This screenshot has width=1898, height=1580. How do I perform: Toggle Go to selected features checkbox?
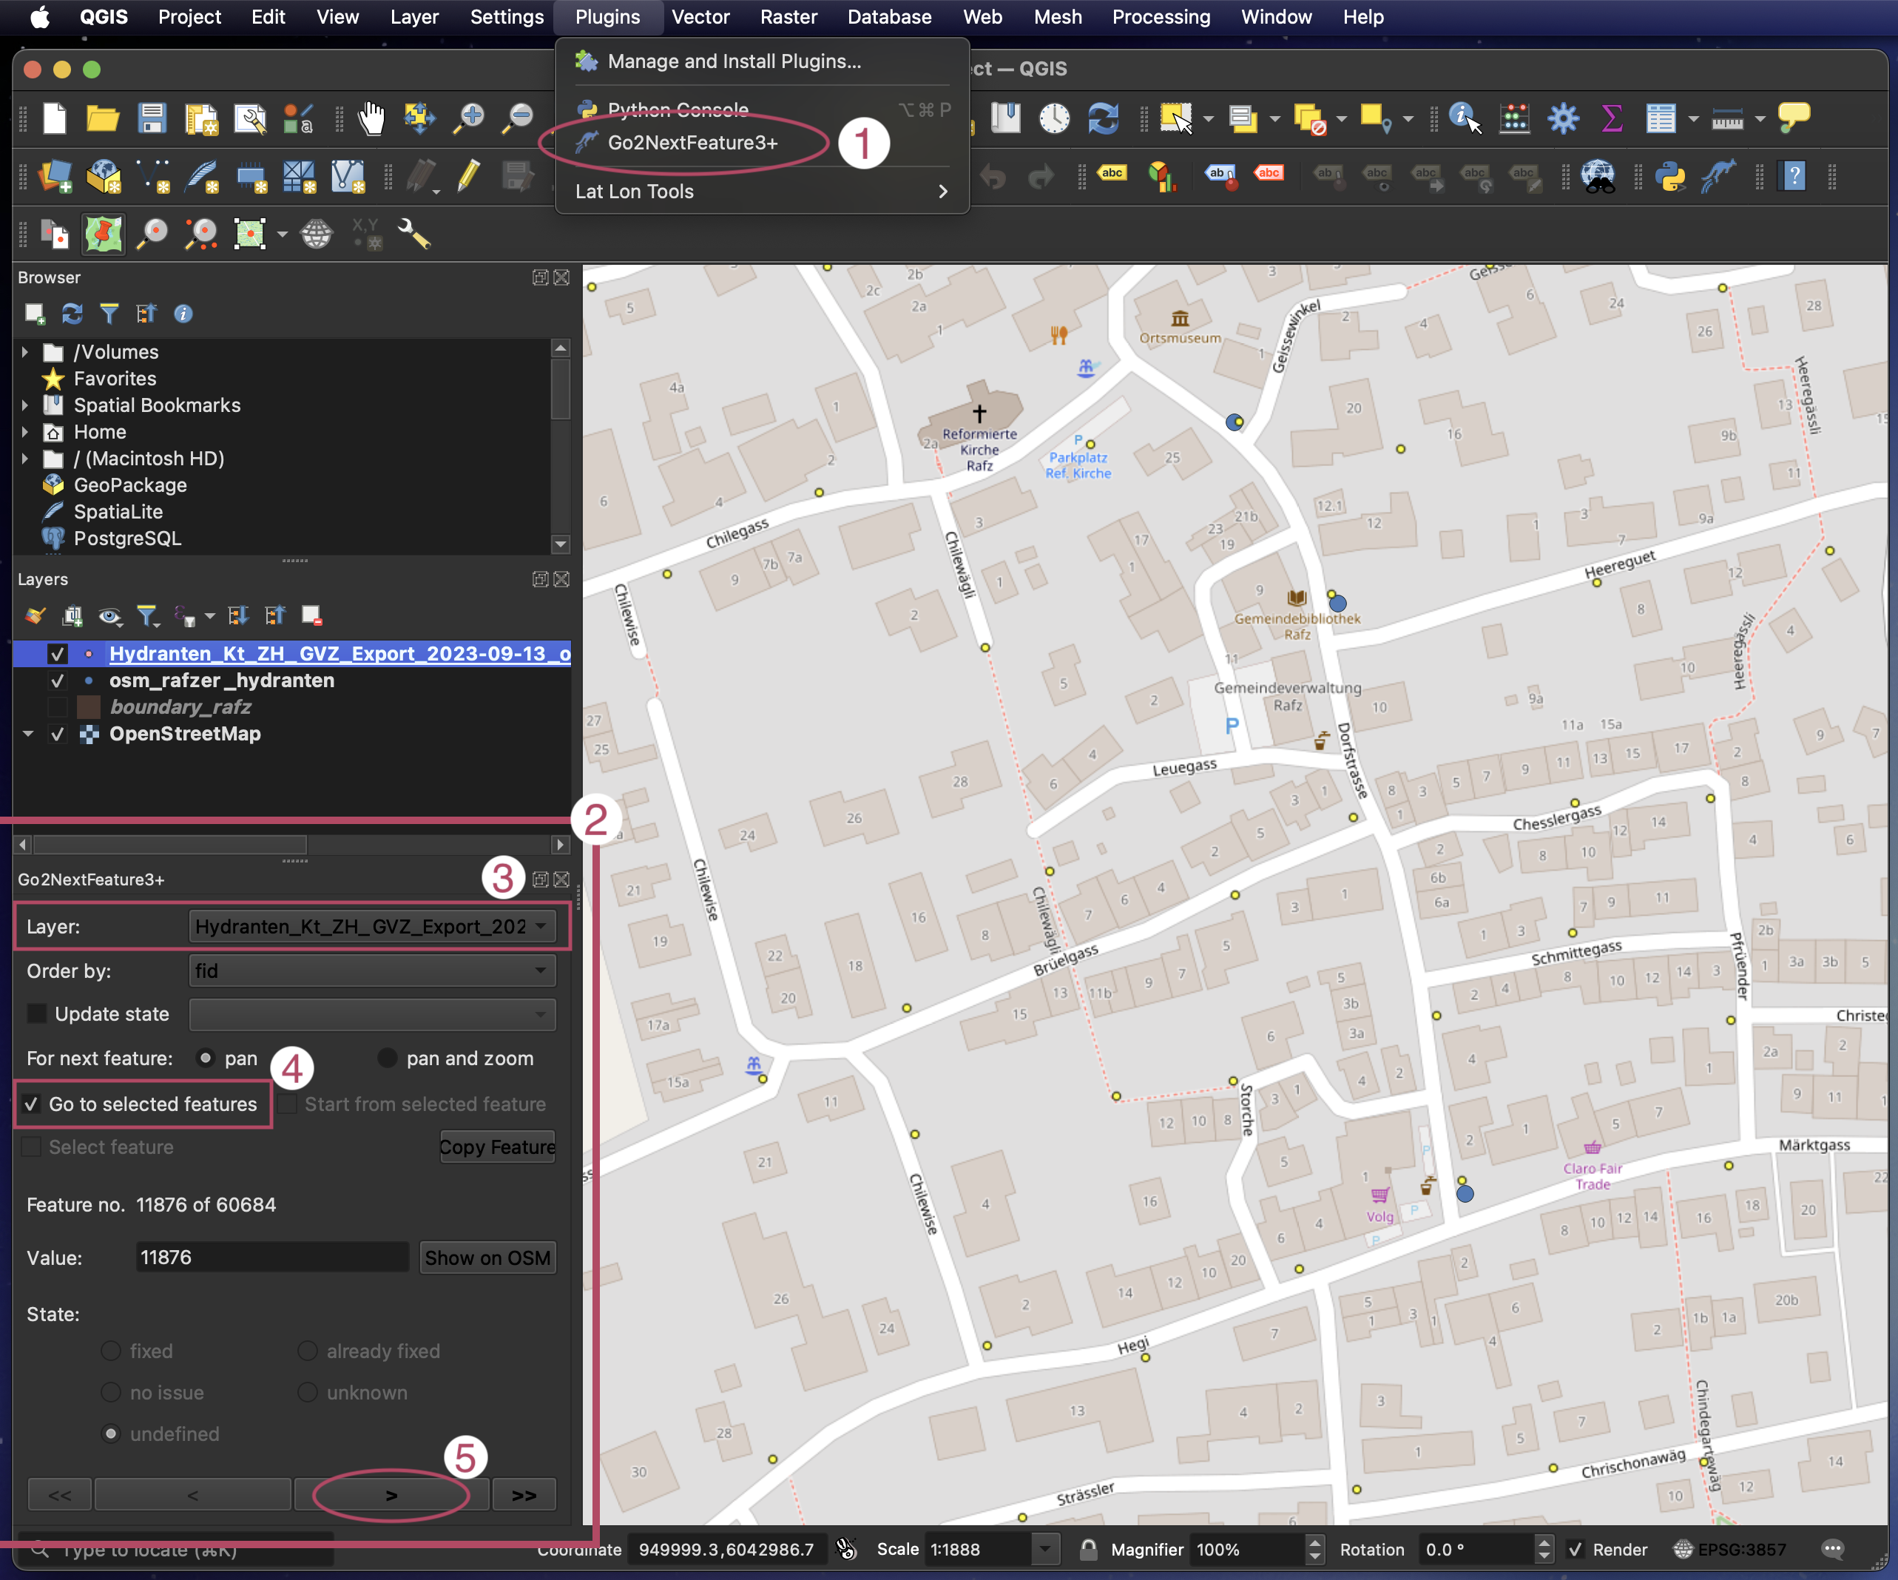[x=33, y=1104]
